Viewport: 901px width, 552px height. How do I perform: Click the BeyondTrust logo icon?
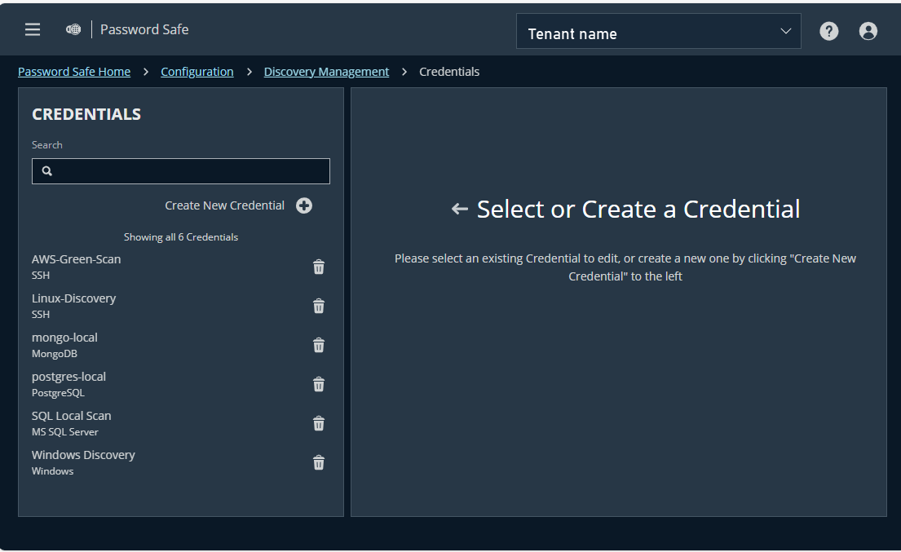pyautogui.click(x=73, y=29)
